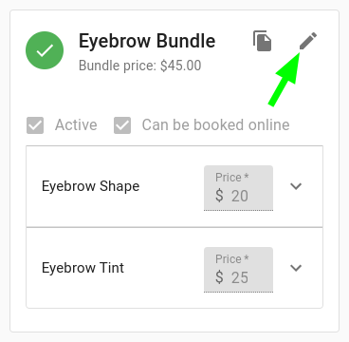
Task: Expand the Eyebrow Tint row chevron
Action: [296, 268]
